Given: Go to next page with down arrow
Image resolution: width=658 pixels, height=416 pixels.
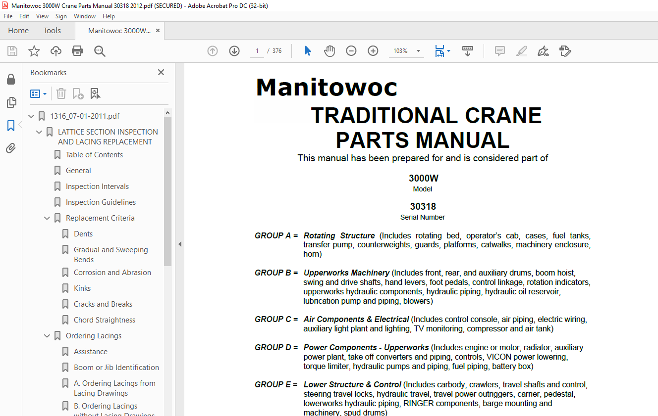Looking at the screenshot, I should click(x=234, y=51).
